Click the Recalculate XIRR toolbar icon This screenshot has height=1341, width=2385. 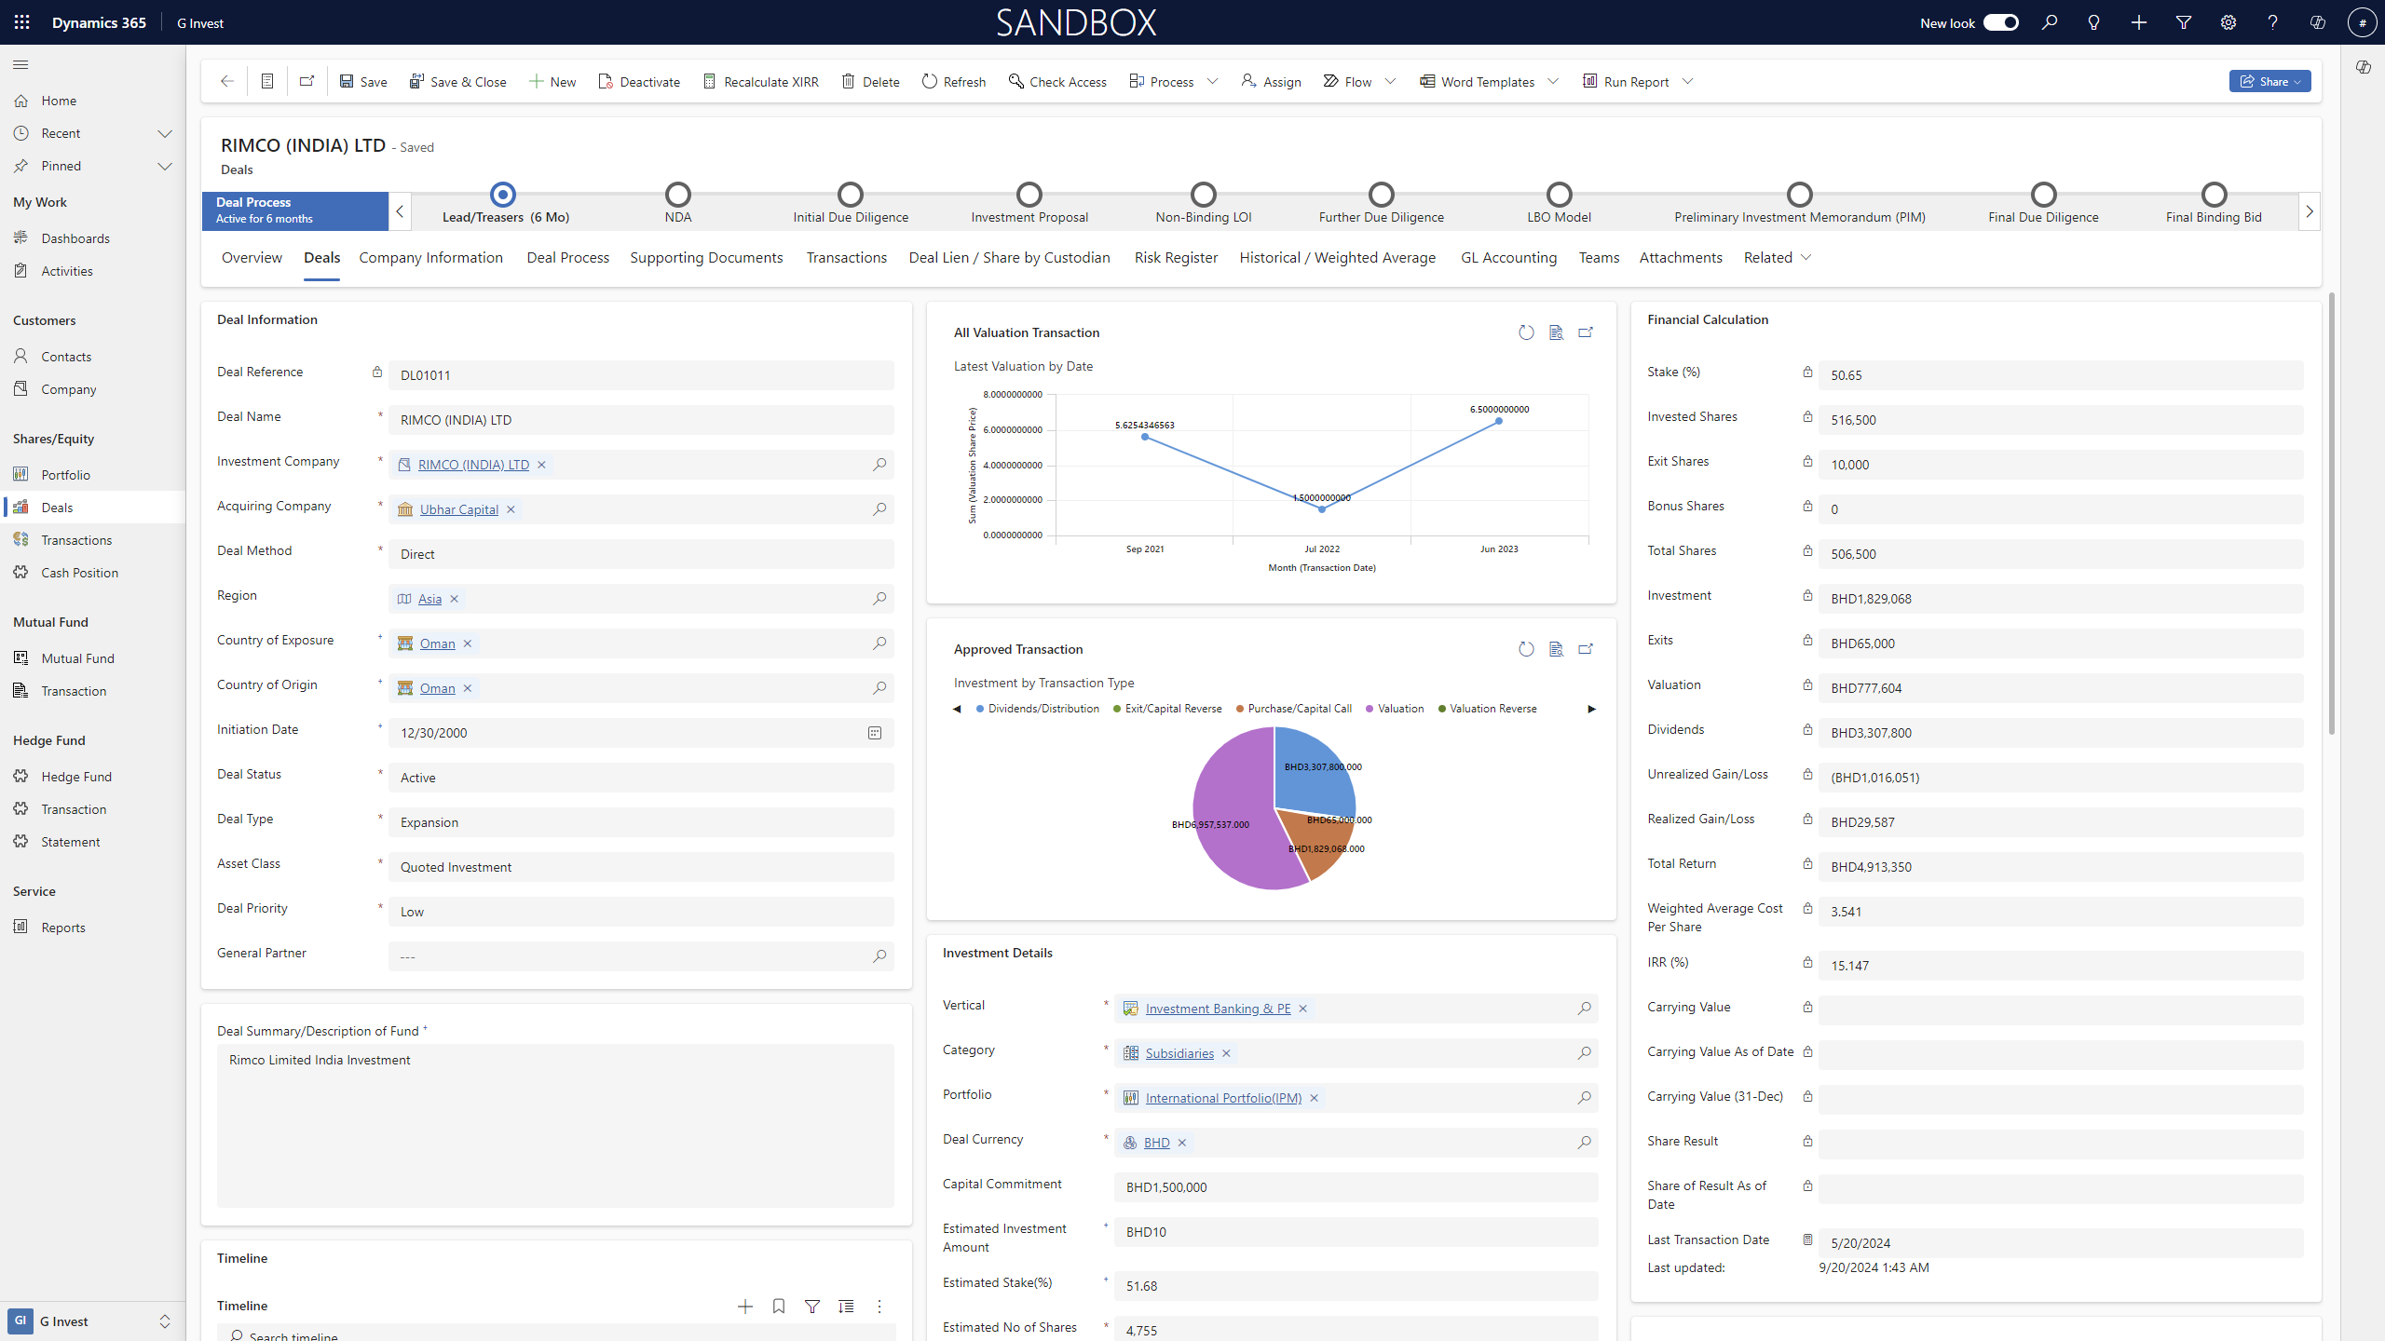tap(709, 82)
